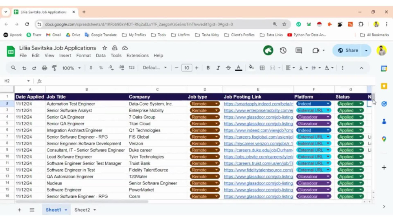Image resolution: width=393 pixels, height=221 pixels.
Task: Select the Google Sheets home logo
Action: [11, 51]
